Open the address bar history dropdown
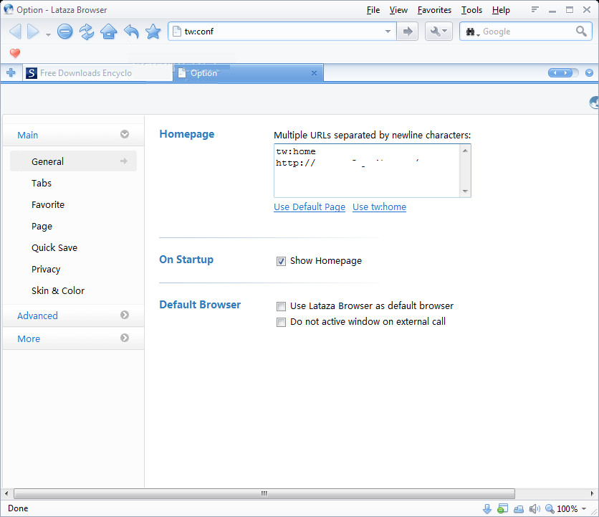This screenshot has height=517, width=599. pos(388,32)
